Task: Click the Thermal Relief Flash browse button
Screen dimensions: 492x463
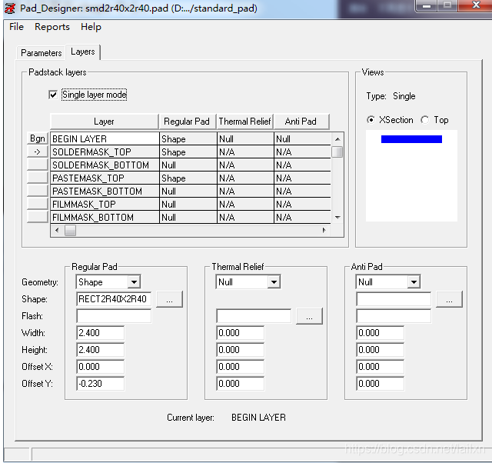Action: [309, 316]
